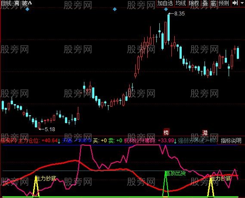Screen dimensions: 245x198
Task: Click the green 高顶出货 signal spike
Action: (166, 184)
